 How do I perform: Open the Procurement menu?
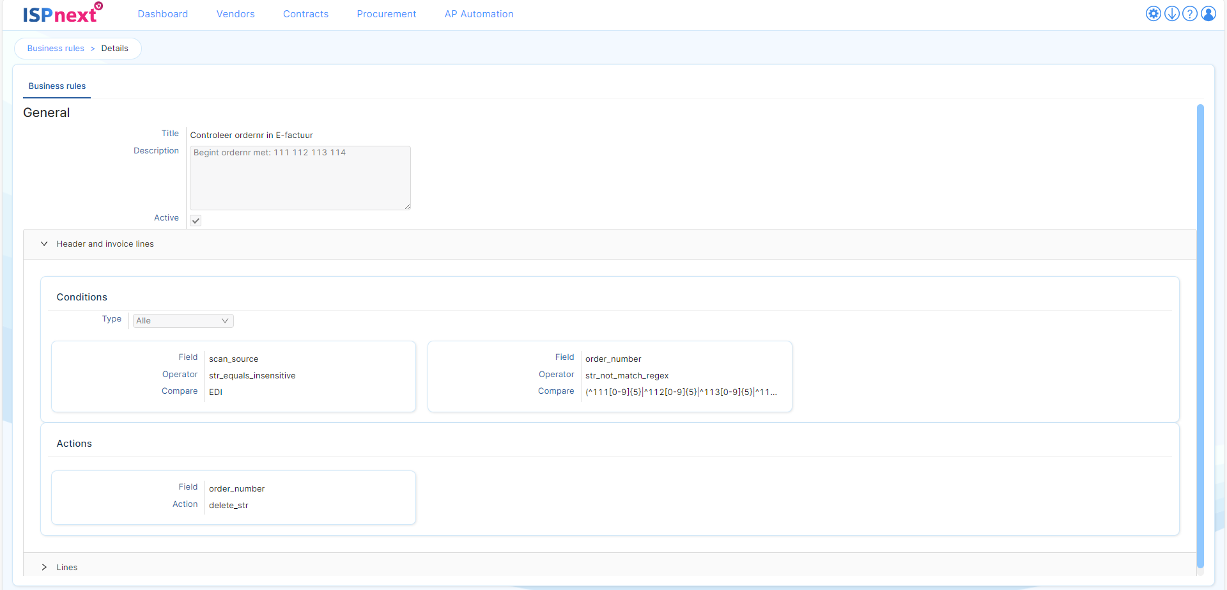click(386, 14)
